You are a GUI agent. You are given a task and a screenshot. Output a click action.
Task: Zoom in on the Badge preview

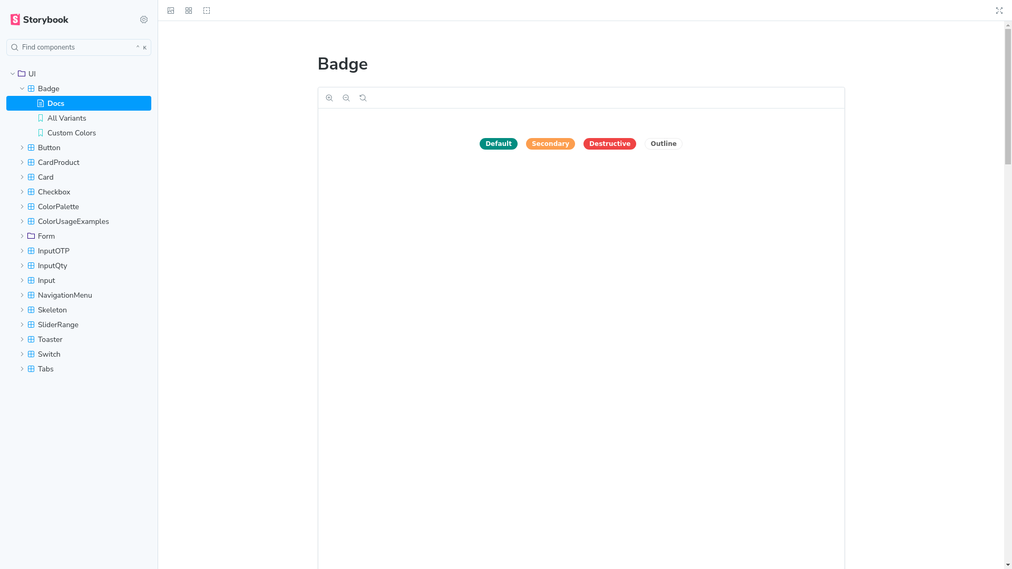pyautogui.click(x=329, y=98)
